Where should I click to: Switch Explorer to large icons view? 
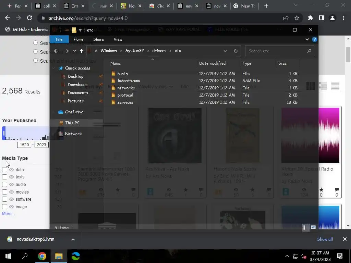tap(313, 227)
